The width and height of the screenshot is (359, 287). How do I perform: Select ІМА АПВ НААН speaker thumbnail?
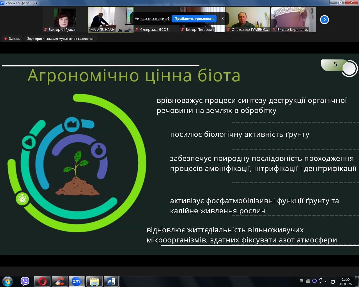click(x=111, y=20)
